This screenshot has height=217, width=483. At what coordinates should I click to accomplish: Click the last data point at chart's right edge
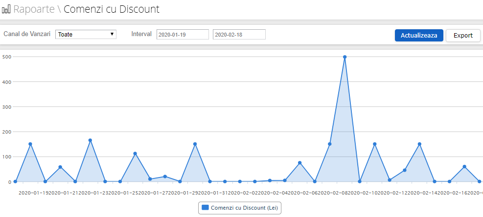pyautogui.click(x=480, y=181)
